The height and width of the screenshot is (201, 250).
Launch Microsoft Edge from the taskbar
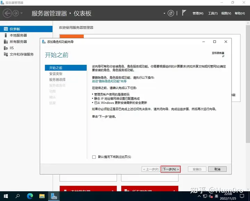tap(30, 196)
